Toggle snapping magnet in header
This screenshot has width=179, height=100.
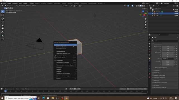[x=75, y=6]
